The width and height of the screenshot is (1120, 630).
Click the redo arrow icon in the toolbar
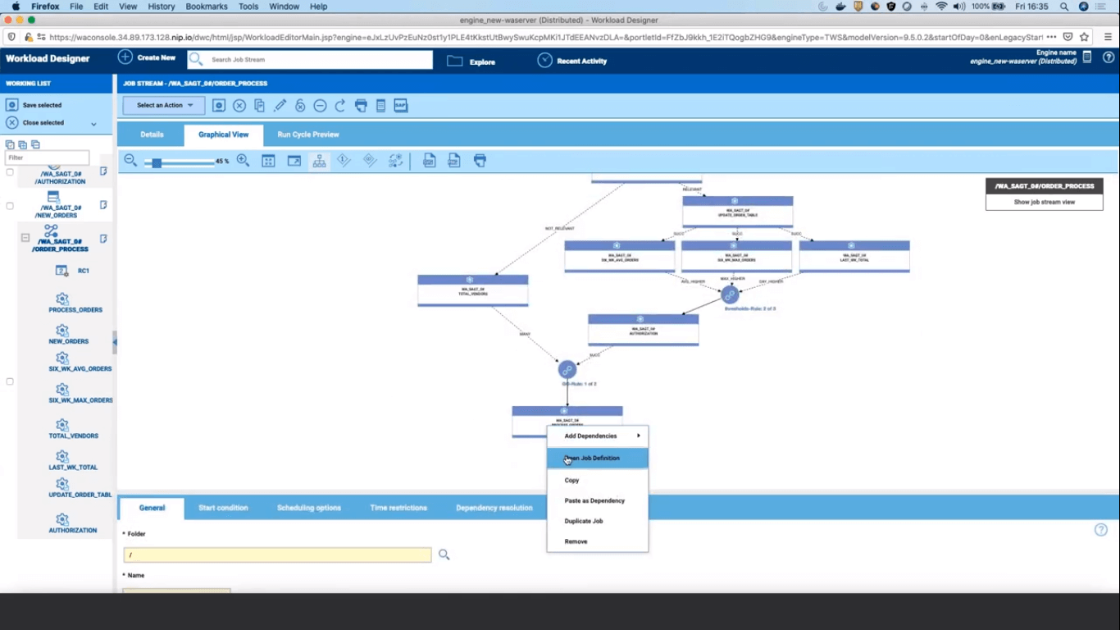click(340, 105)
